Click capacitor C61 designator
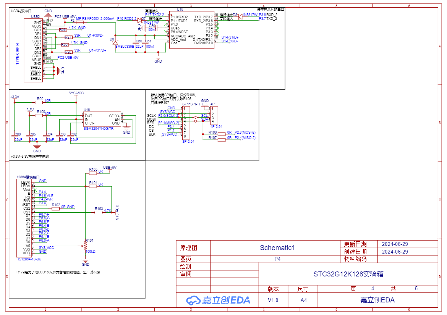The height and width of the screenshot is (315, 447). click(148, 41)
